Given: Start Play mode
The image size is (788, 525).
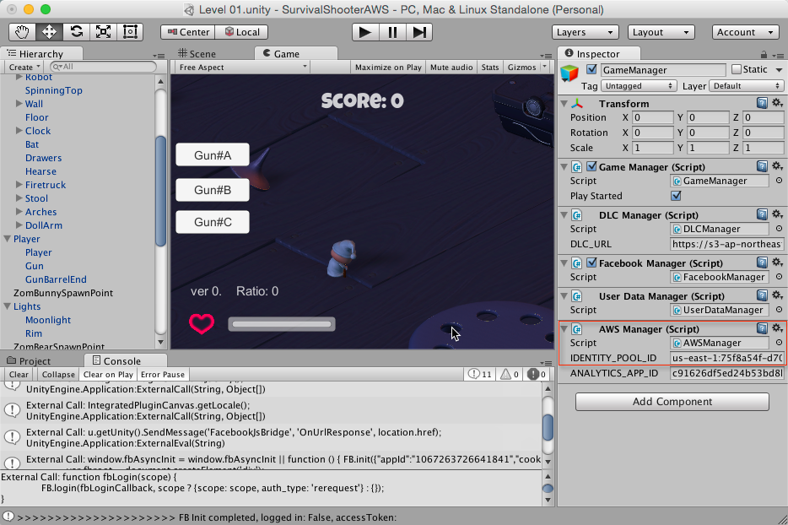Looking at the screenshot, I should coord(365,32).
